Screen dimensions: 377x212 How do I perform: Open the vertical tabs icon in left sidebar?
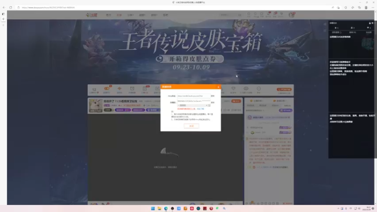coord(3,14)
